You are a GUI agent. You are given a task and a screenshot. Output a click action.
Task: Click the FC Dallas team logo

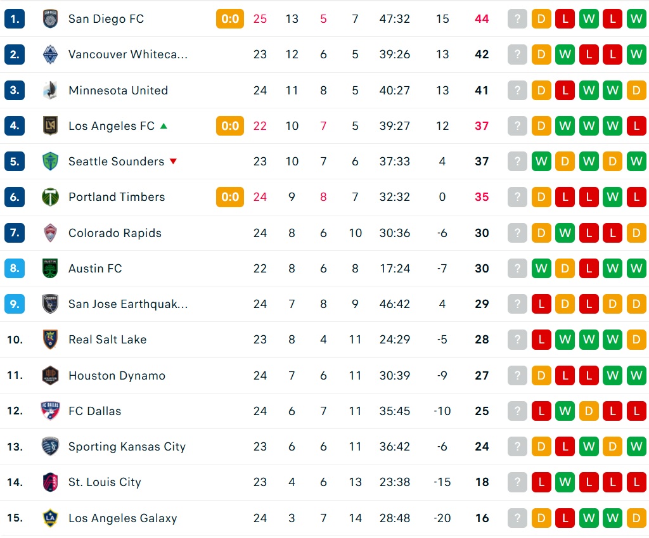(x=50, y=411)
